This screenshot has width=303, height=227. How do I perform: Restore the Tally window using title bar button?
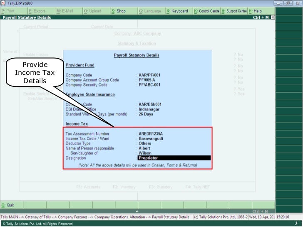click(x=288, y=3)
